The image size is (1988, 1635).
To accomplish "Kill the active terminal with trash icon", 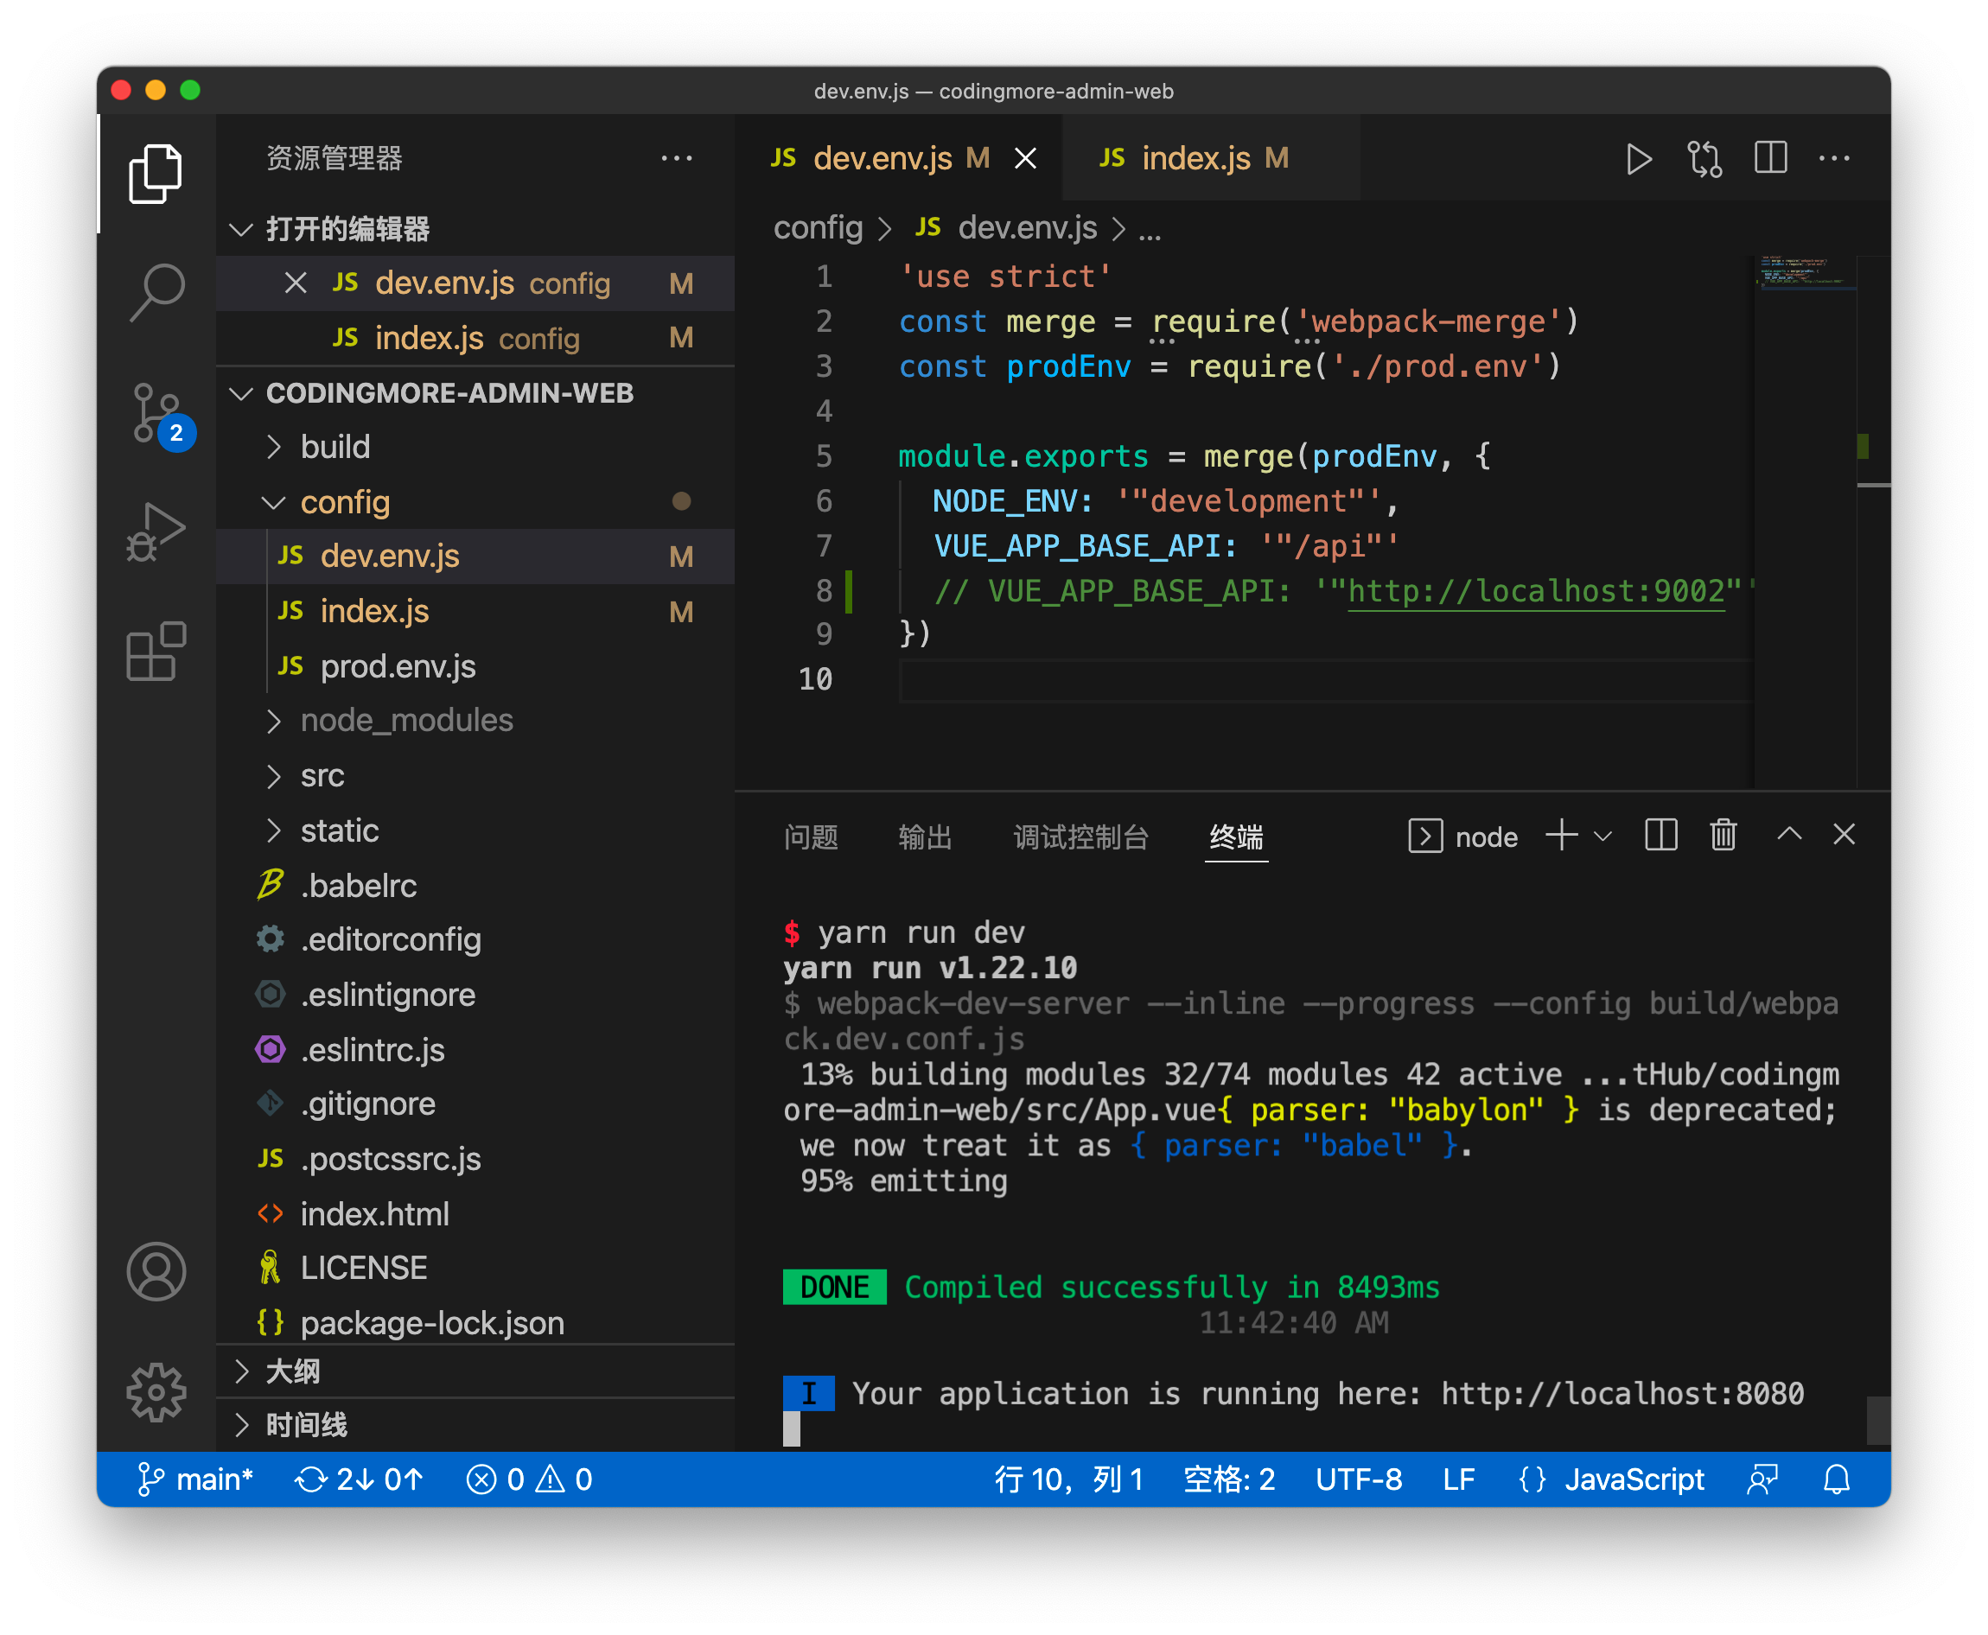I will click(1723, 836).
